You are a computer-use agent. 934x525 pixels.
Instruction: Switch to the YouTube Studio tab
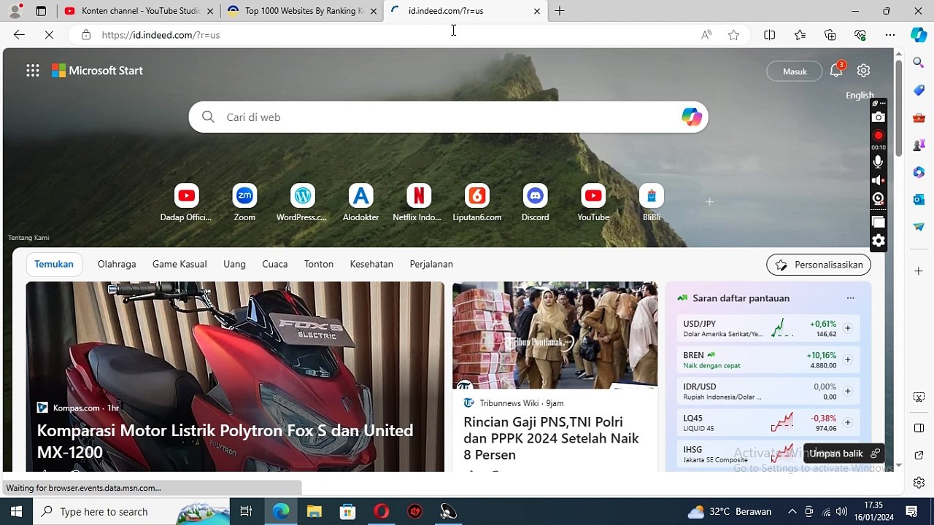point(139,11)
